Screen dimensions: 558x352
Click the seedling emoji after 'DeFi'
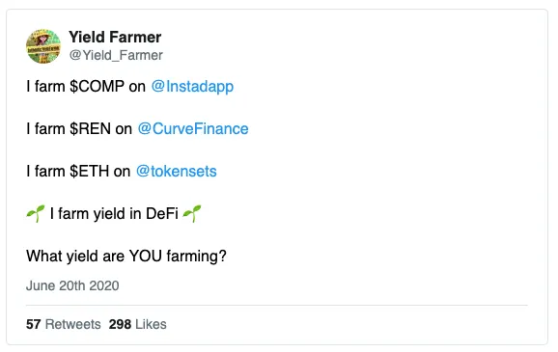(x=192, y=214)
